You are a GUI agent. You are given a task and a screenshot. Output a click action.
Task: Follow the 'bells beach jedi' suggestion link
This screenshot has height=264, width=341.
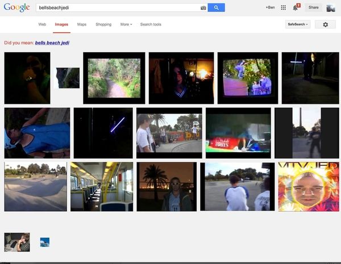[52, 43]
